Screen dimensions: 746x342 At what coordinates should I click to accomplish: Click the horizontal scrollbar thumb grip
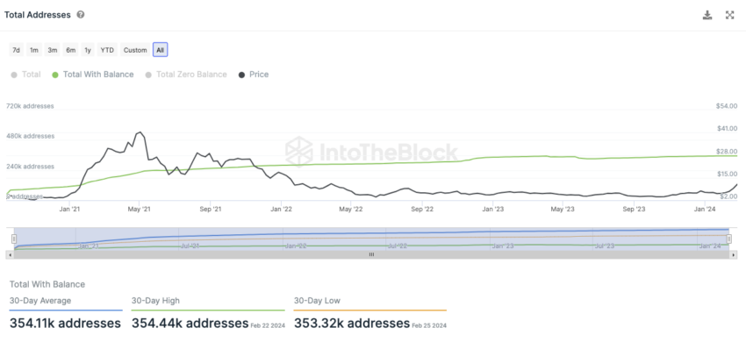371,255
